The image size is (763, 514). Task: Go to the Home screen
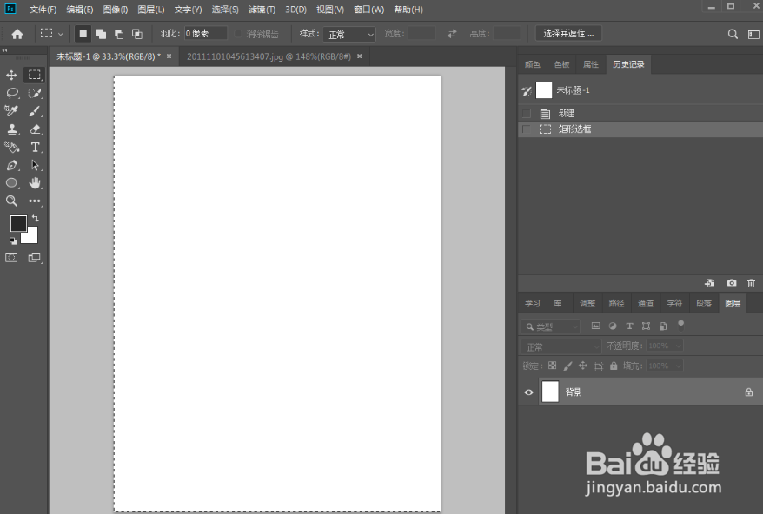[x=17, y=34]
